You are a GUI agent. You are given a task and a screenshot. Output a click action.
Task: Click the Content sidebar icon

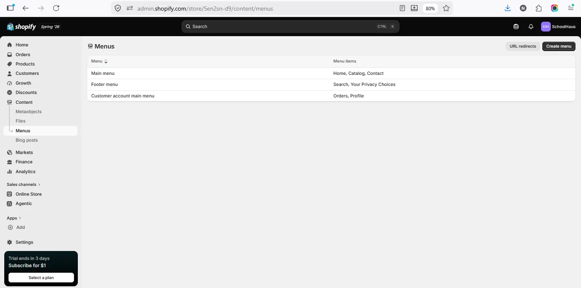[x=10, y=102]
